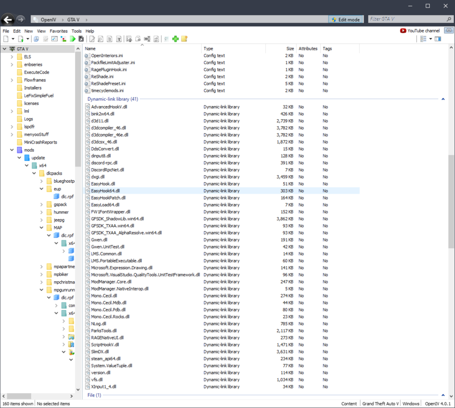Click the forward navigation arrow

(x=20, y=20)
